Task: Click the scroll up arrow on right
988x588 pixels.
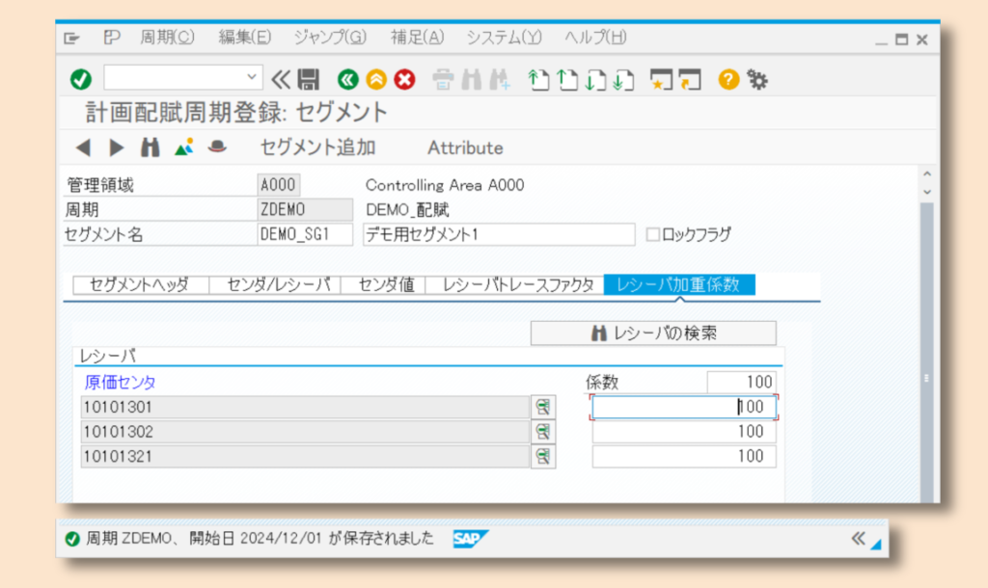Action: coord(927,174)
